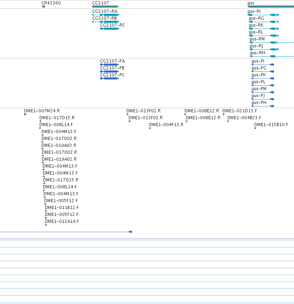Click the CG3107-PB protein glyph
This screenshot has height=304, width=294.
tap(110, 72)
